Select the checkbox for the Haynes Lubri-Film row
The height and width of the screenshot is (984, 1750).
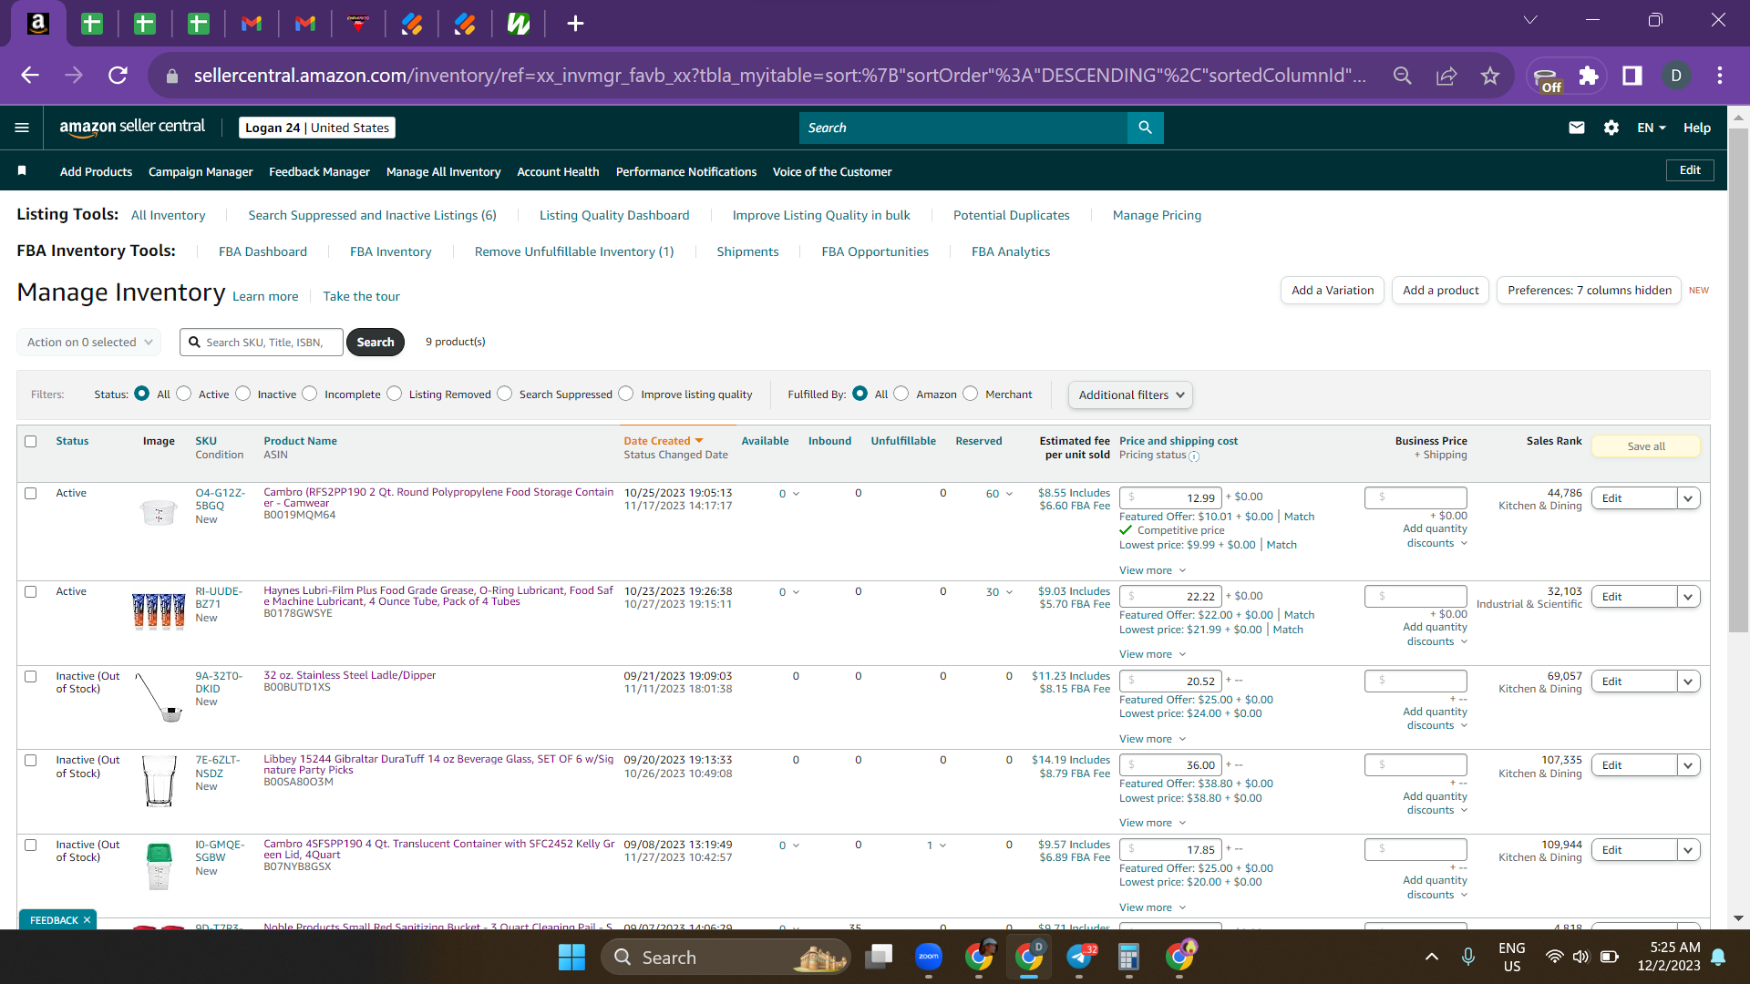tap(31, 592)
